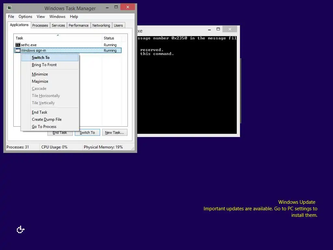Click the Running status of sethc.exe
Viewport: 333px width, 250px height.
110,45
